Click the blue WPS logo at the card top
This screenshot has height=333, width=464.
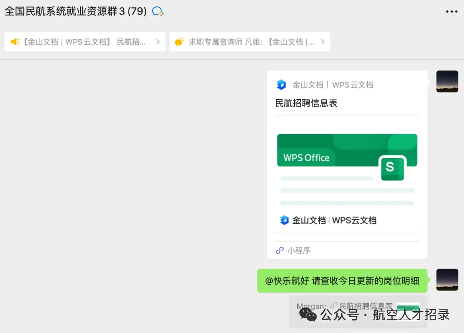click(281, 85)
